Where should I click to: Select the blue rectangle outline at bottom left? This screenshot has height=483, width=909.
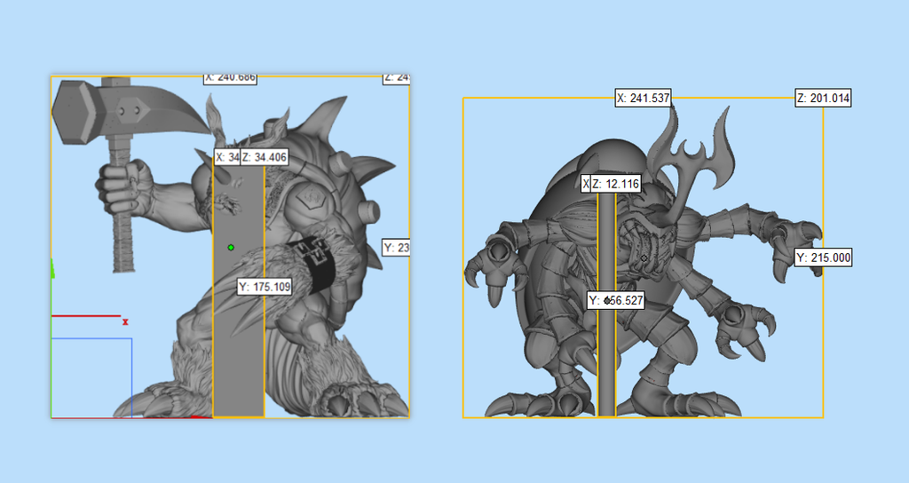[x=92, y=376]
